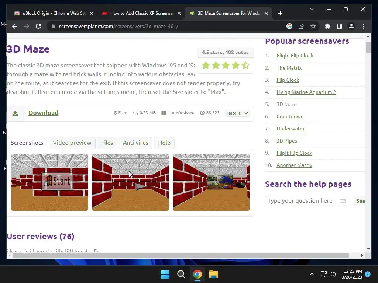Screen dimensions: 378x283
Task: Click the padlock site info icon
Action: pyautogui.click(x=53, y=26)
